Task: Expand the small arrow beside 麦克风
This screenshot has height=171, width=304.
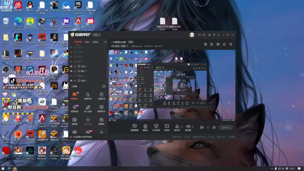Action: coord(182,127)
